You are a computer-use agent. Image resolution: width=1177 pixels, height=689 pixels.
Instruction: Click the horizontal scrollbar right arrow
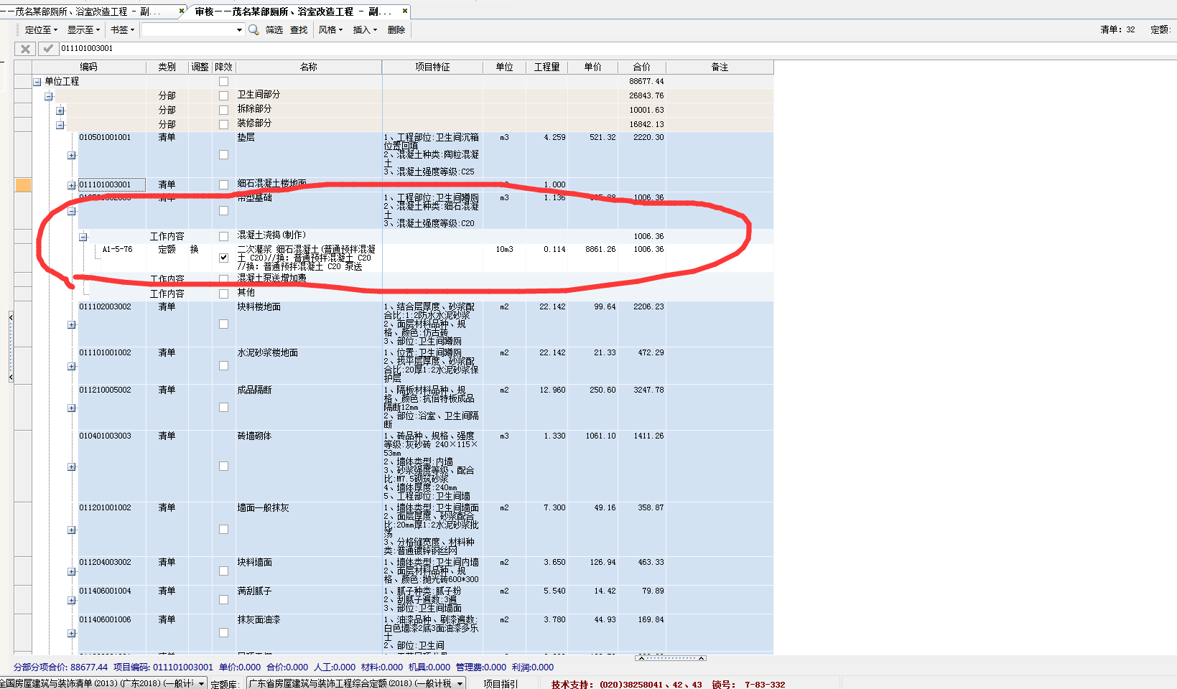(702, 658)
